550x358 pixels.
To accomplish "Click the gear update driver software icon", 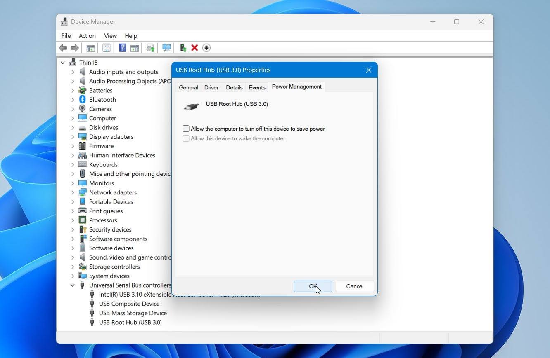I will [151, 48].
